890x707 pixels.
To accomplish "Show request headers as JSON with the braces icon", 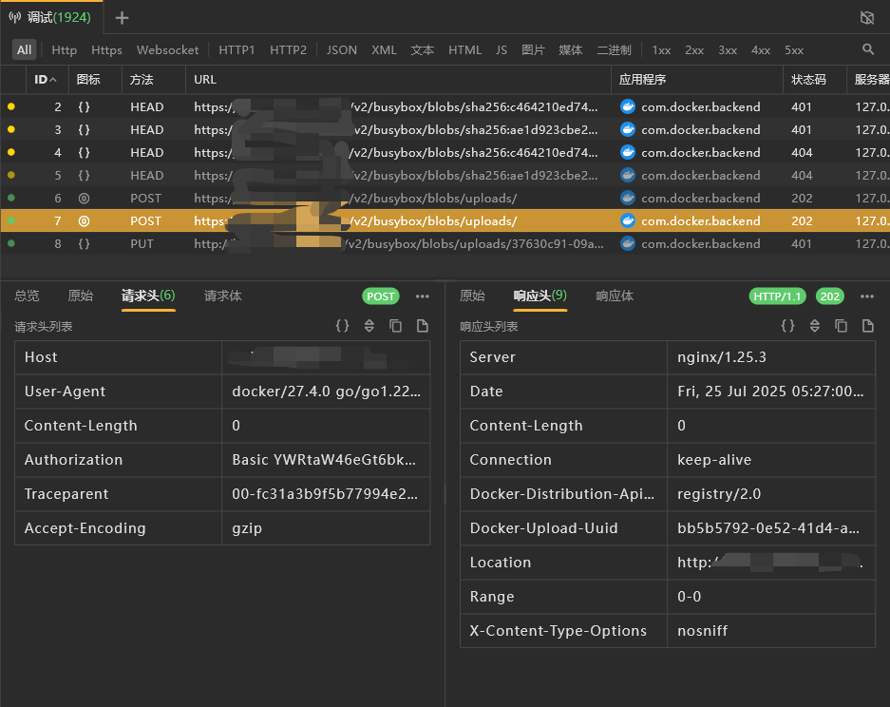I will [x=343, y=326].
